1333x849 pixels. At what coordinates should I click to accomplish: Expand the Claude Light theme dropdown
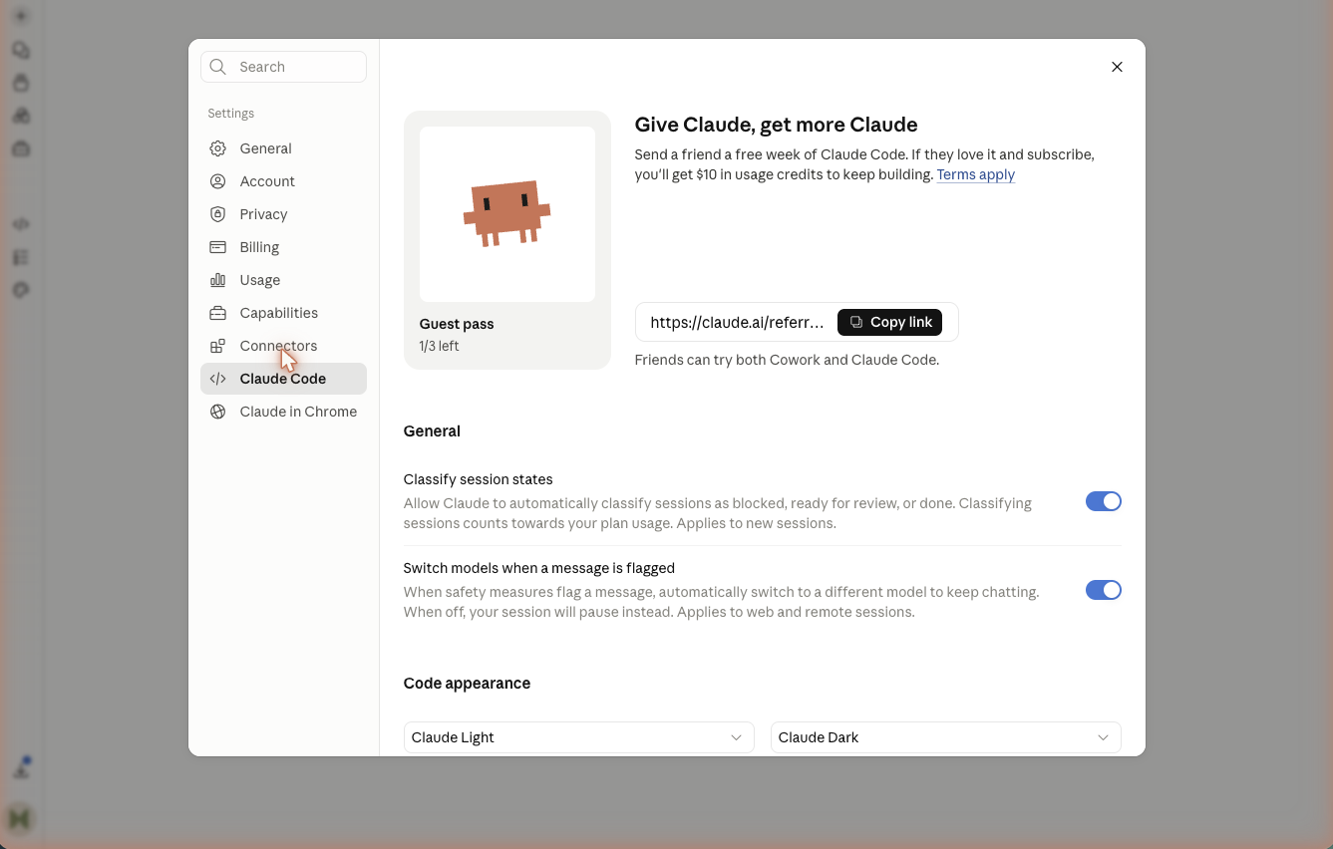pos(578,737)
